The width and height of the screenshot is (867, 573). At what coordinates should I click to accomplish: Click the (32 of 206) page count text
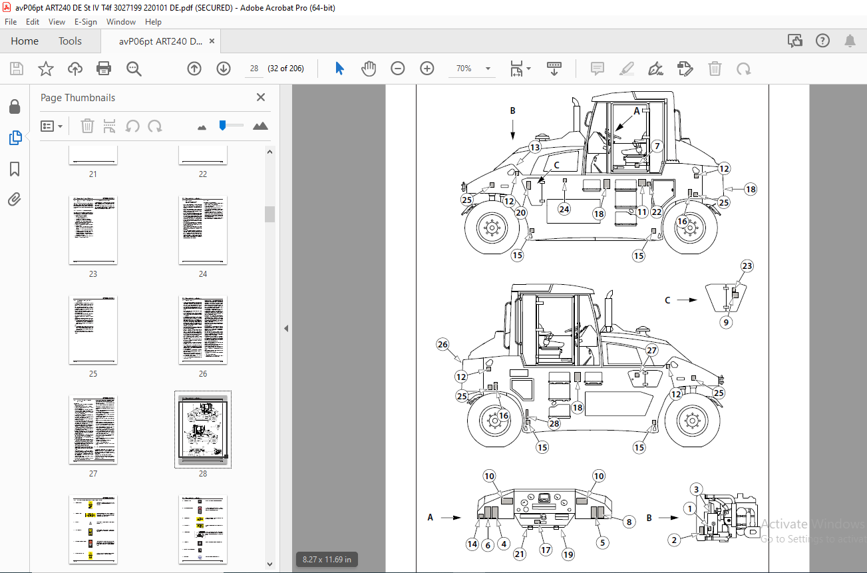coord(285,69)
